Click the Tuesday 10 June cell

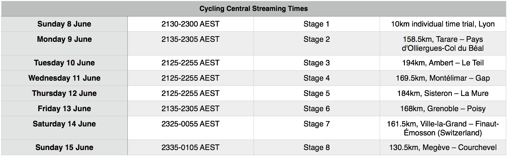(64, 63)
